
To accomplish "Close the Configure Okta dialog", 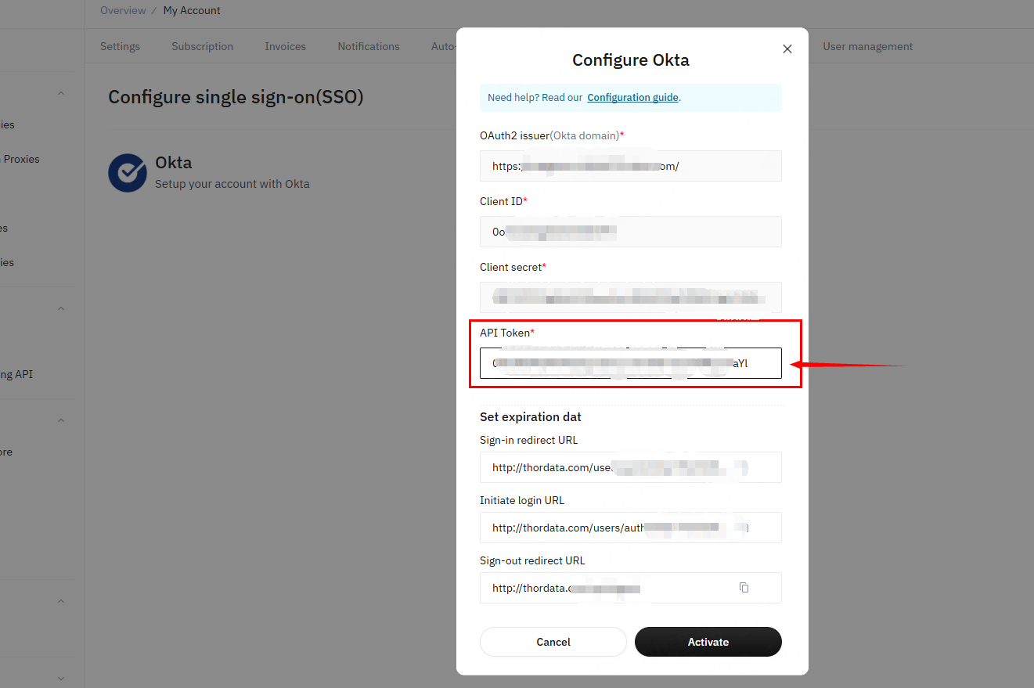I will click(x=787, y=49).
